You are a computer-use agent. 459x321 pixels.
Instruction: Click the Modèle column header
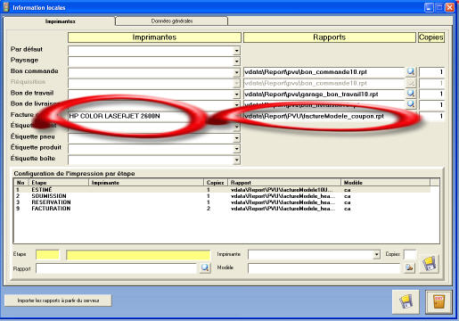[386, 183]
